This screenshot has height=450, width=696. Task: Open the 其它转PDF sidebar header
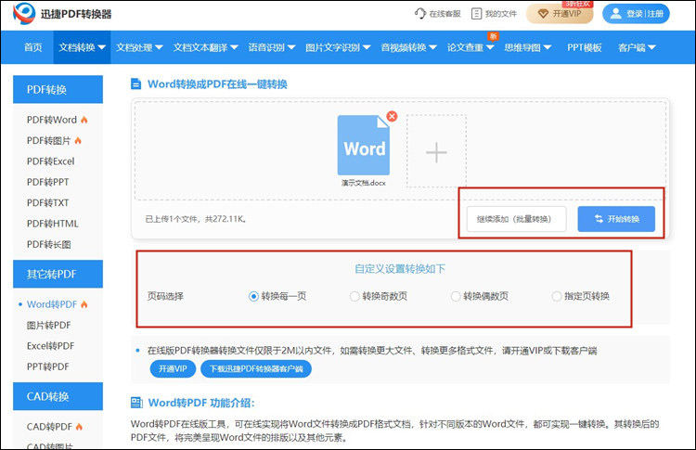click(58, 274)
